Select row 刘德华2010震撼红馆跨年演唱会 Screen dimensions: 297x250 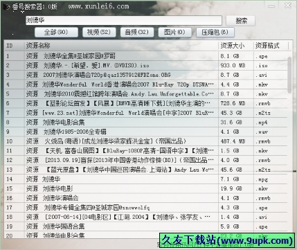tap(146, 94)
